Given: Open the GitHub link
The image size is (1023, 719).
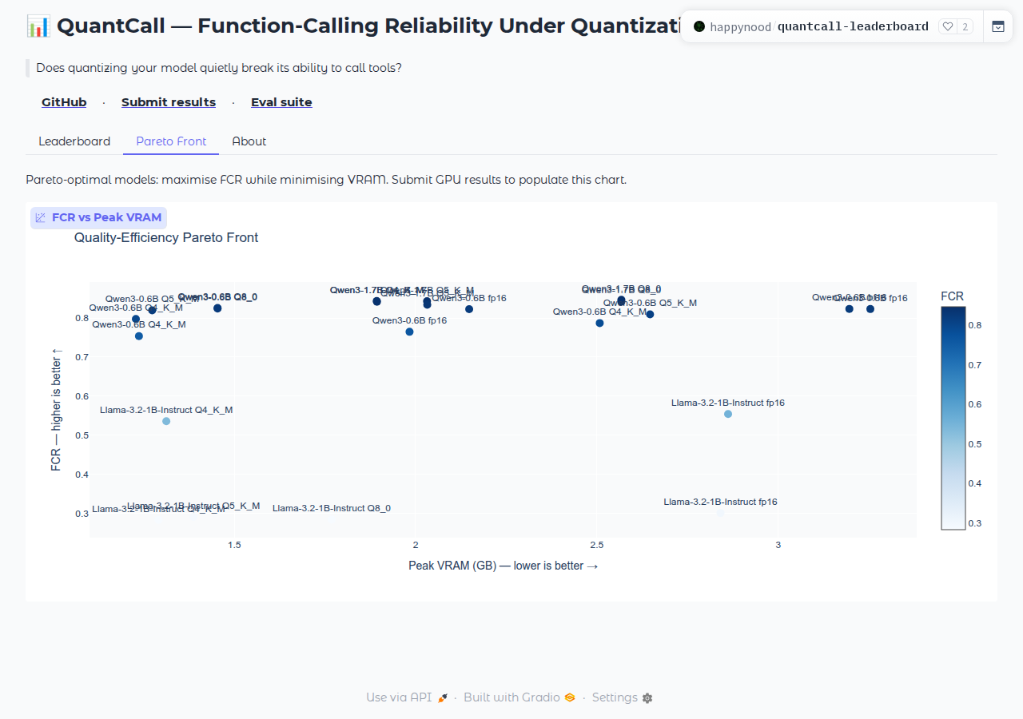Looking at the screenshot, I should click(x=64, y=102).
